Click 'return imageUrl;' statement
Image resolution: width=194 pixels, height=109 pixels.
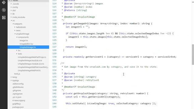coord(76,47)
